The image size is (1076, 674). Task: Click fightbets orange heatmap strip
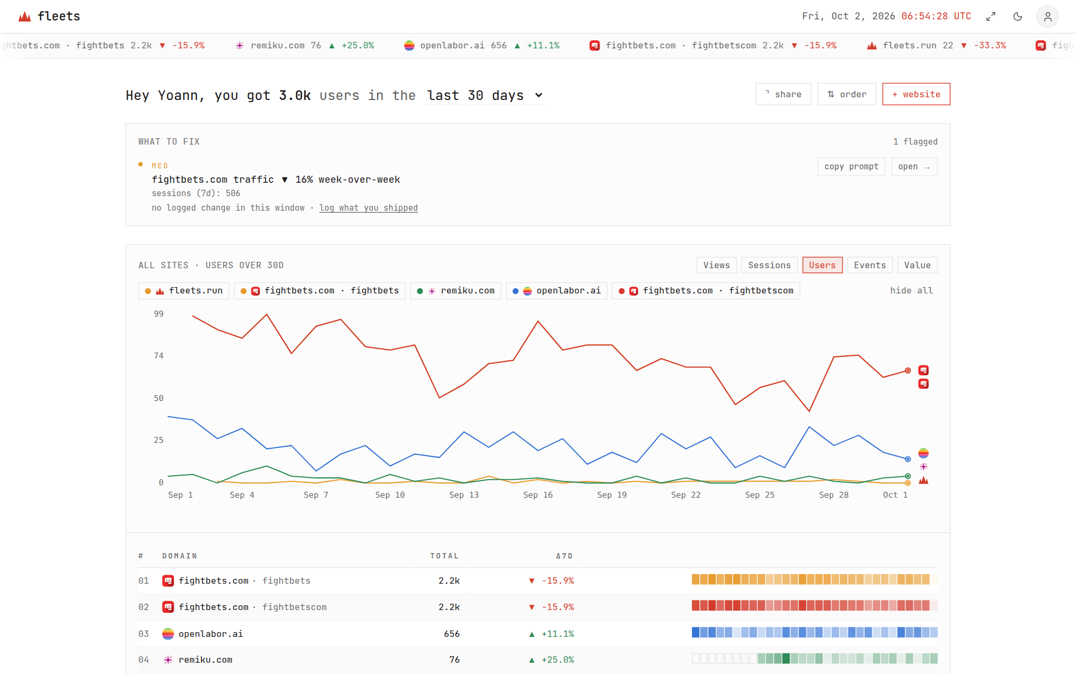(x=815, y=579)
